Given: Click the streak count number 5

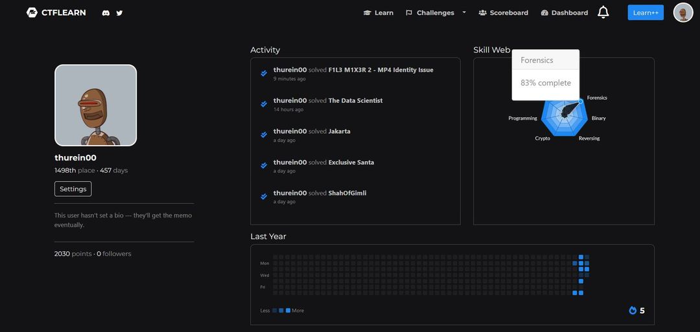Looking at the screenshot, I should (642, 311).
